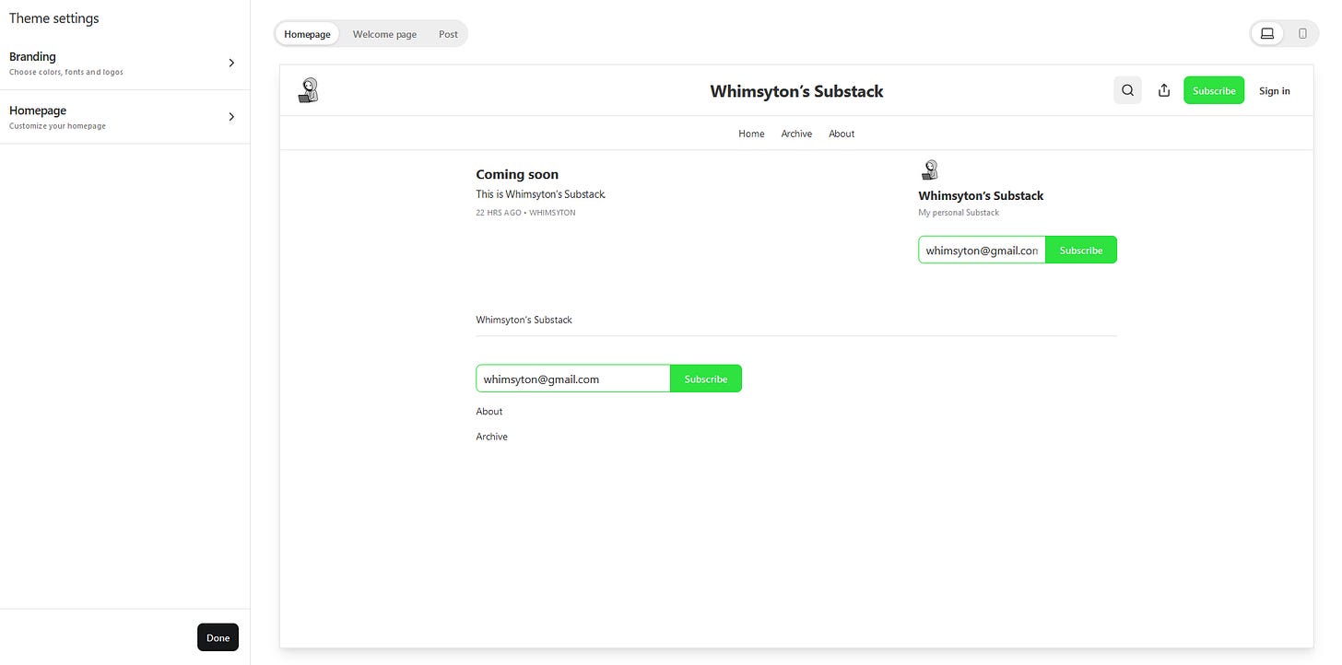This screenshot has width=1342, height=665.
Task: Select the Homepage preview tab
Action: click(x=307, y=34)
